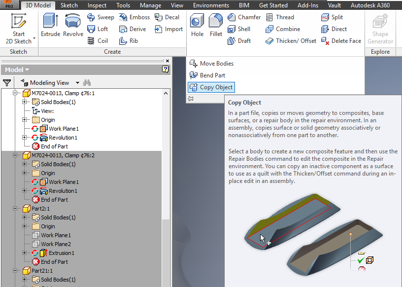The image size is (402, 287).
Task: Activate the Coil tool
Action: pos(98,41)
